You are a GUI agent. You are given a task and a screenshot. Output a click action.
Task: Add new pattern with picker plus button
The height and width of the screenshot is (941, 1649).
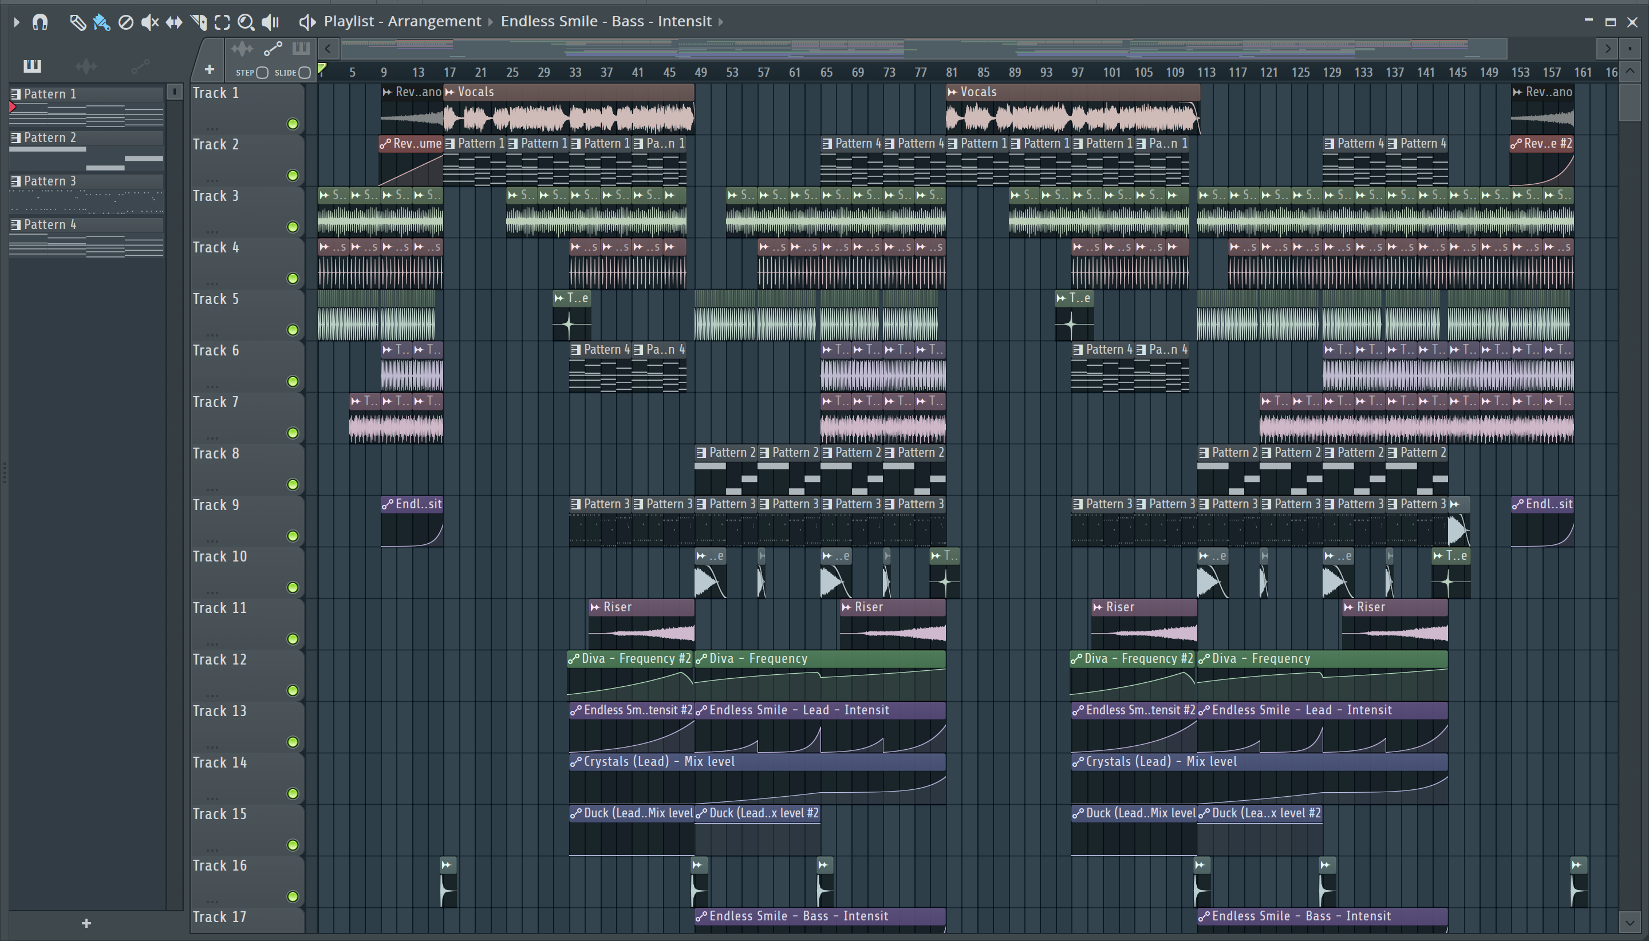tap(86, 923)
